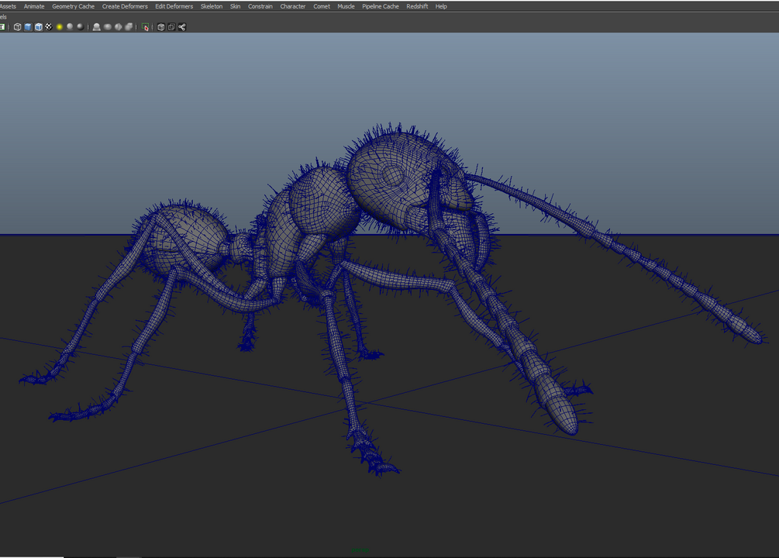Open the Edit Deformers menu
Viewport: 779px width, 558px height.
[174, 6]
